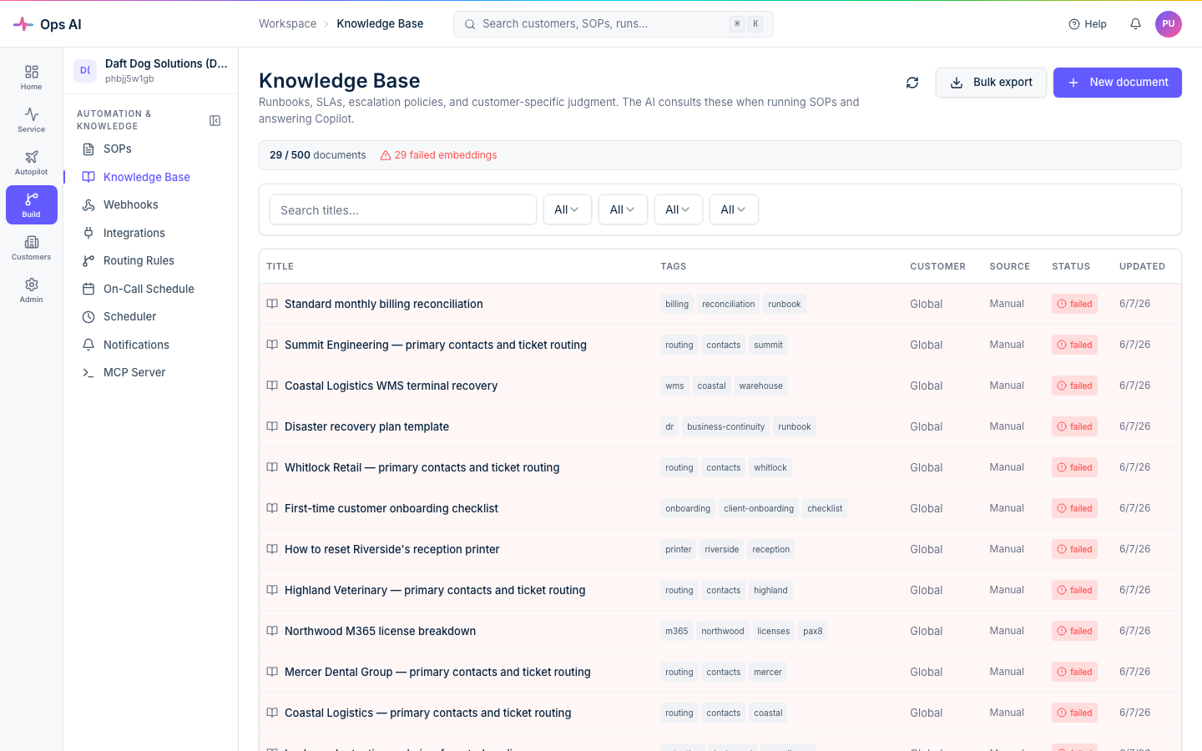The height and width of the screenshot is (751, 1202).
Task: Click the Notifications bell icon in sidebar
Action: coord(88,345)
